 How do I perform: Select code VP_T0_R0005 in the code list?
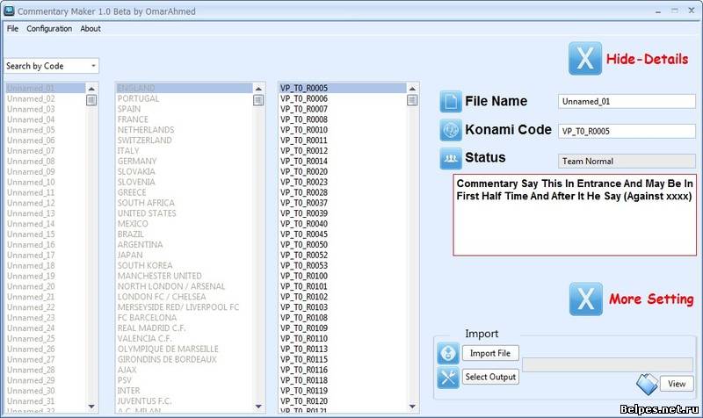click(x=343, y=88)
